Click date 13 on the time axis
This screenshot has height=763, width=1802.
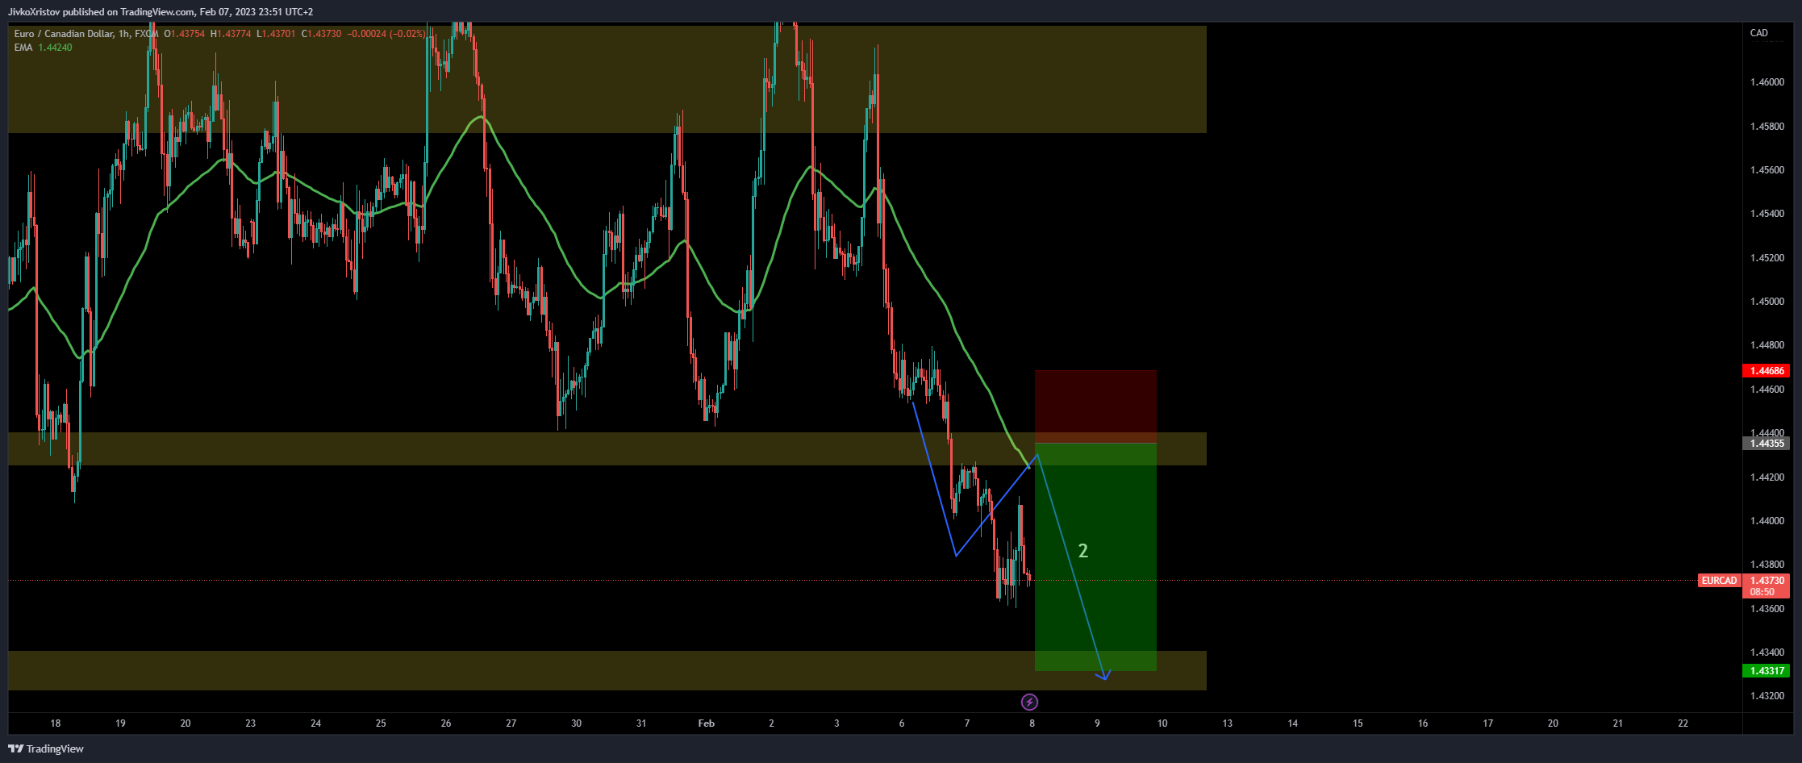tap(1228, 723)
